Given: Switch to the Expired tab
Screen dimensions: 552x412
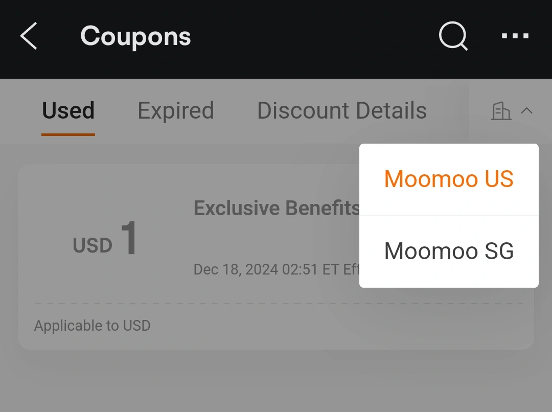Looking at the screenshot, I should (x=176, y=110).
